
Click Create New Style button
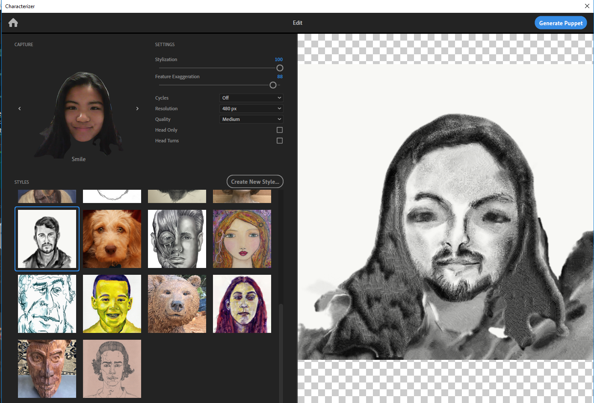point(255,182)
